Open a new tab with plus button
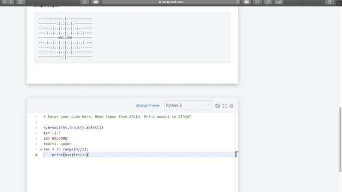 coord(339,3)
